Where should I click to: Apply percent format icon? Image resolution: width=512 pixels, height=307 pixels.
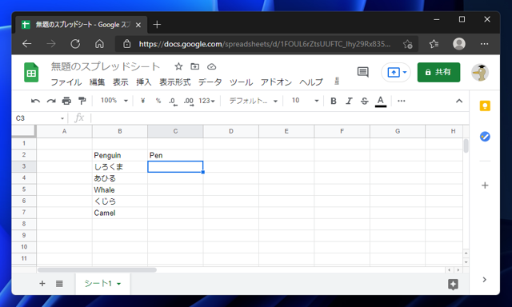(x=158, y=101)
